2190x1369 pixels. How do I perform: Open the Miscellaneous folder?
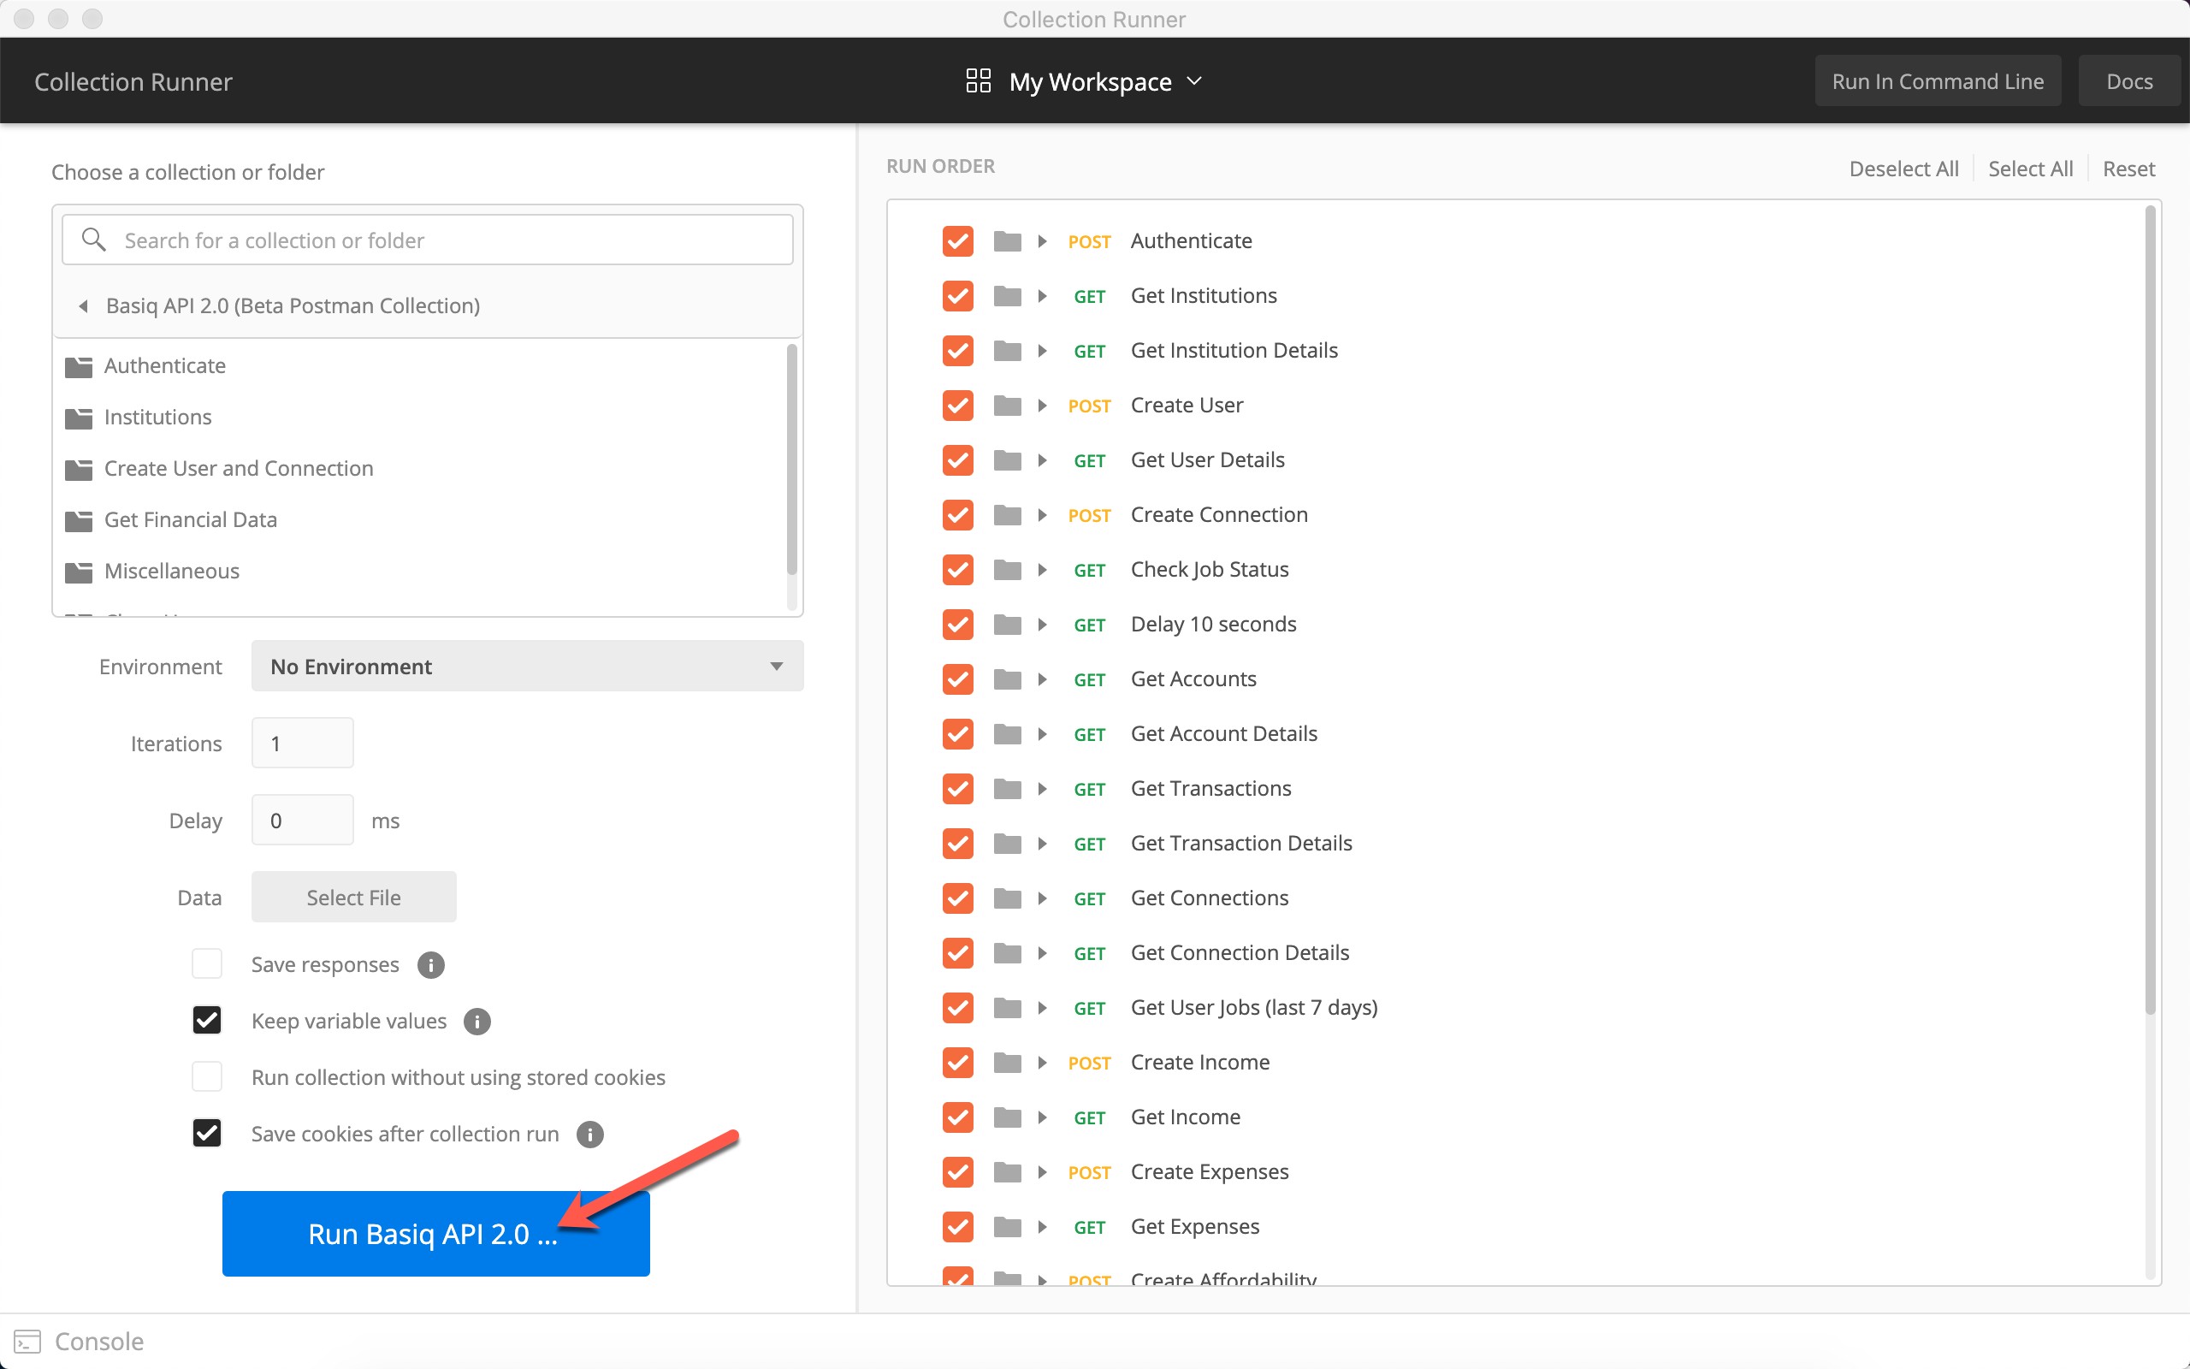tap(171, 572)
